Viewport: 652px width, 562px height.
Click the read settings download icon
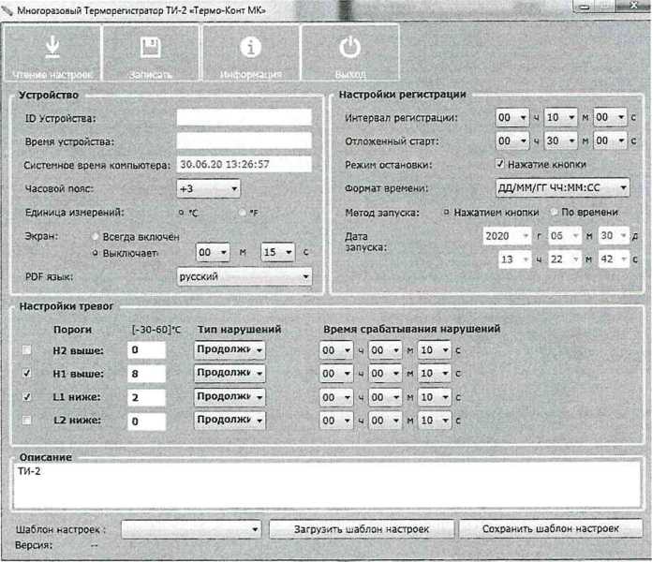point(52,47)
